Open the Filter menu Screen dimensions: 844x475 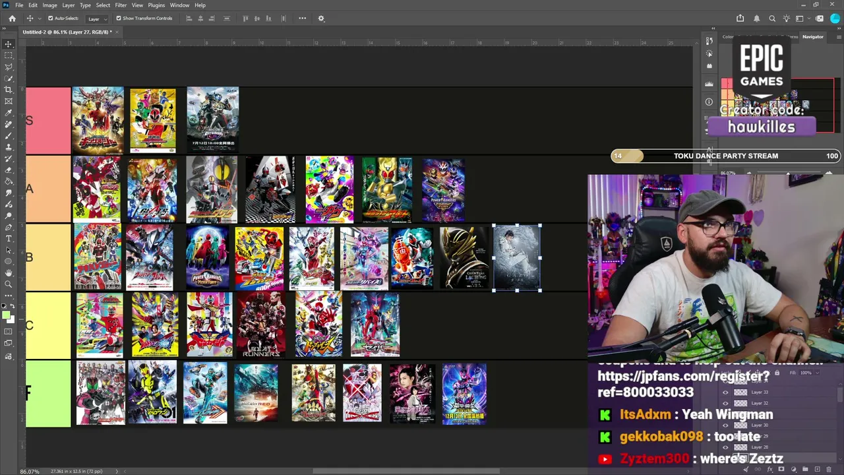[x=121, y=5]
